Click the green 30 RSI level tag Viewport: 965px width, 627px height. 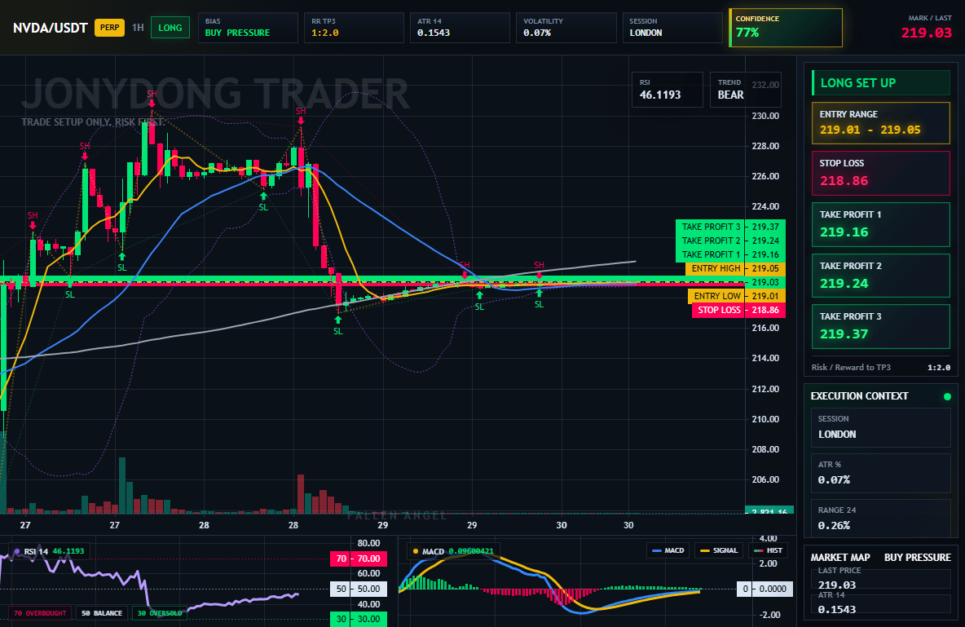coord(359,619)
